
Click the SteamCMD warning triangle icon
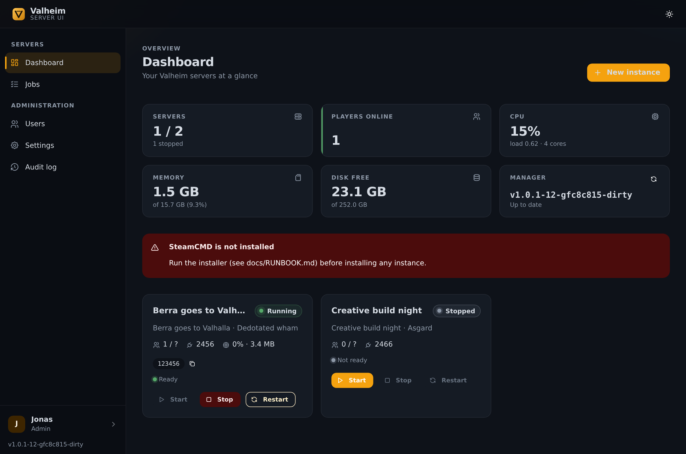(x=155, y=247)
